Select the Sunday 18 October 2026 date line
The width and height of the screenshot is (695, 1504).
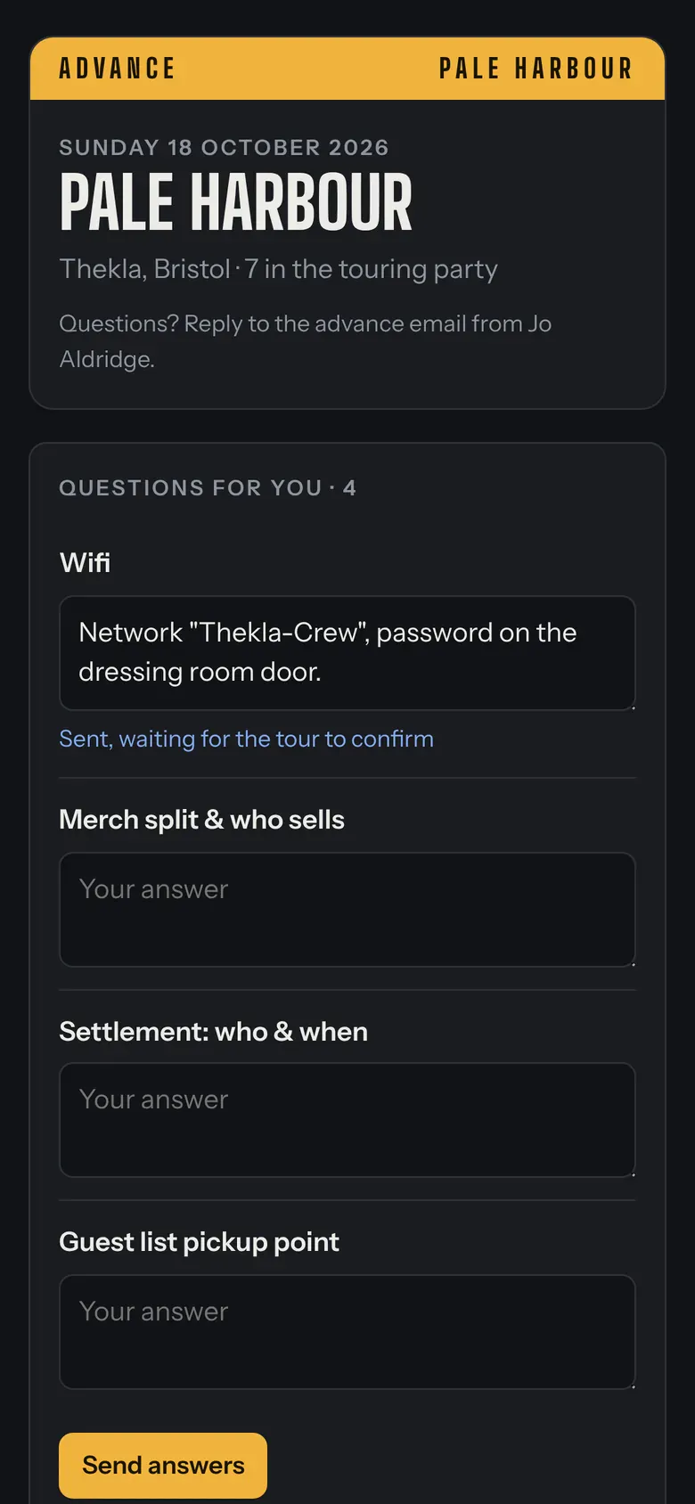pyautogui.click(x=224, y=147)
